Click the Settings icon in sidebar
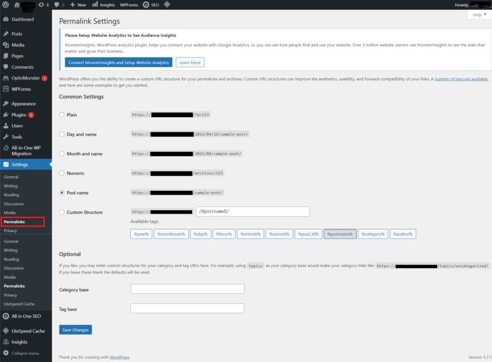Image resolution: width=492 pixels, height=362 pixels. [x=6, y=164]
